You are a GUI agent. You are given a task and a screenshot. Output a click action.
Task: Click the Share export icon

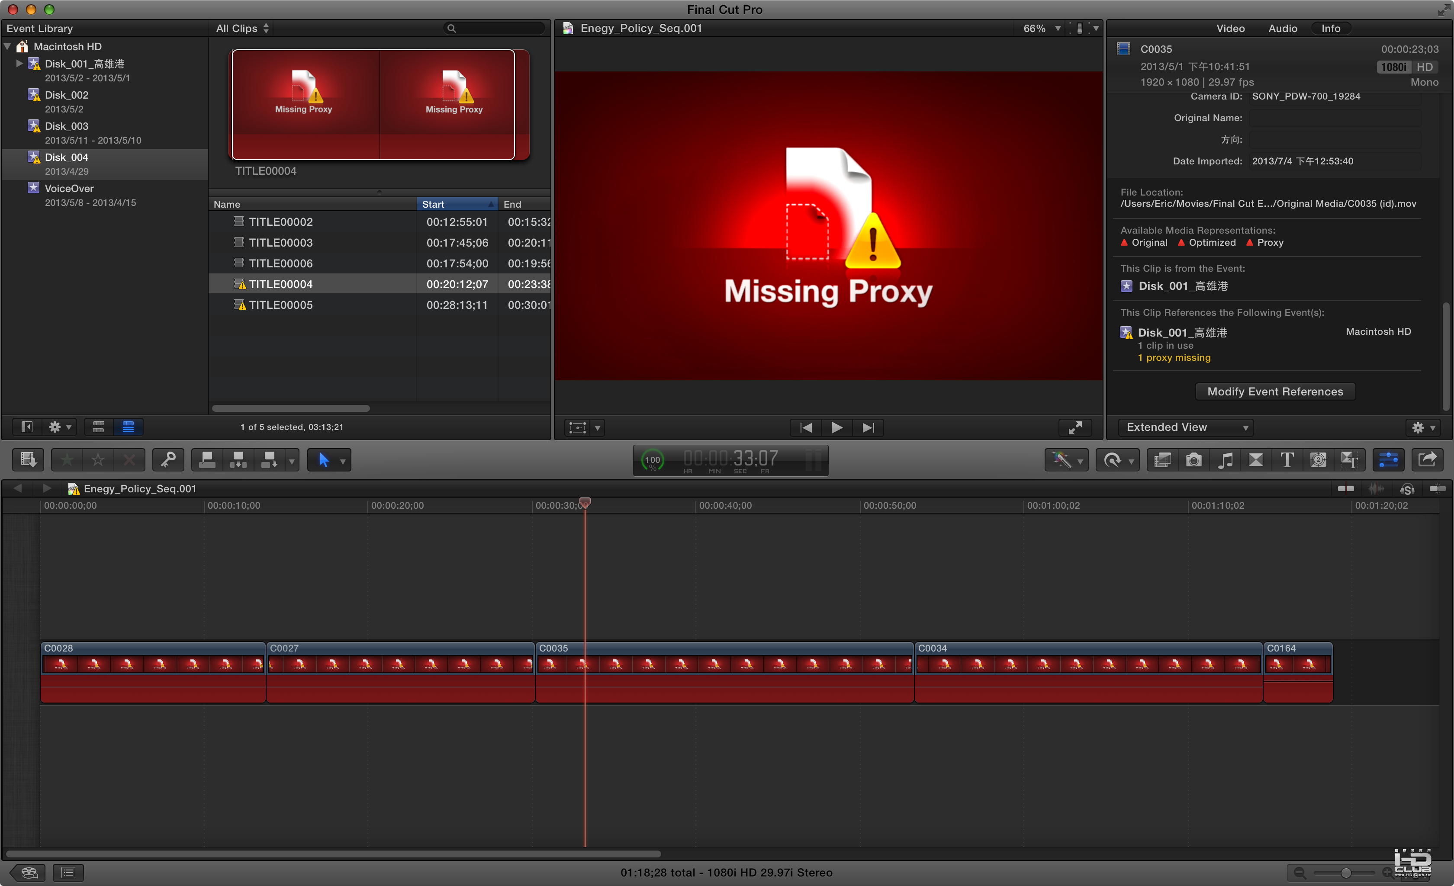(1427, 459)
